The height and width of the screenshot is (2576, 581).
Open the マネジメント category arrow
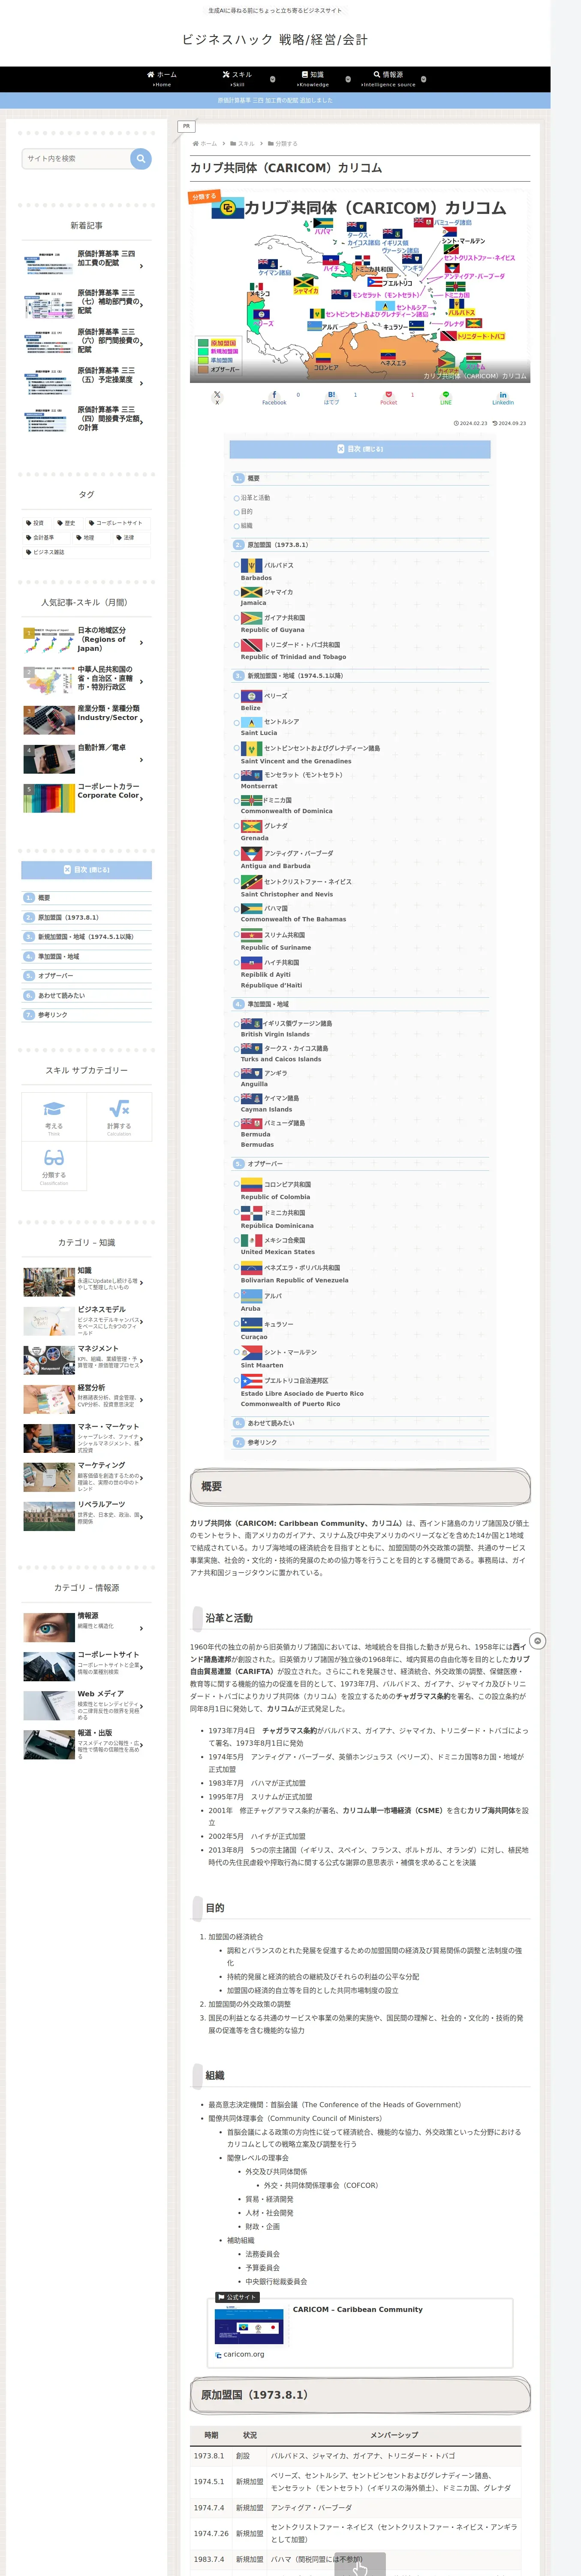click(x=142, y=1361)
